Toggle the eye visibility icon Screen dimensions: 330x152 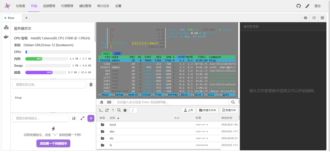[305, 18]
